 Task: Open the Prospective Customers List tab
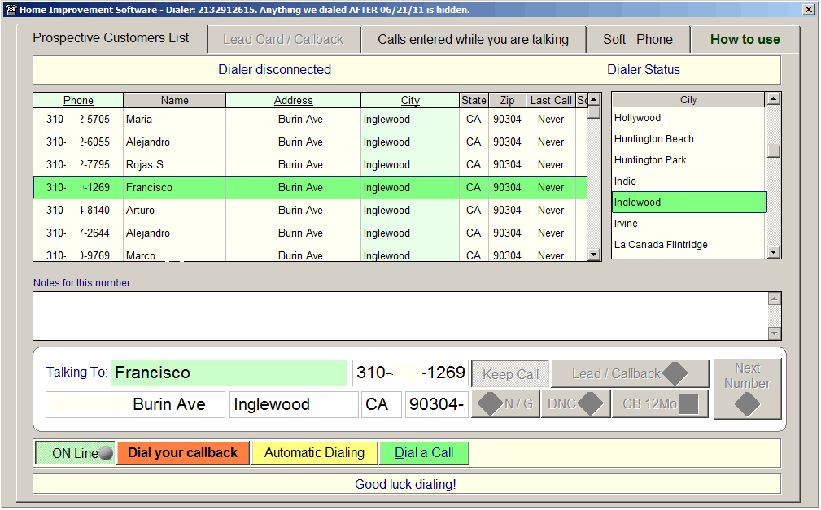111,38
